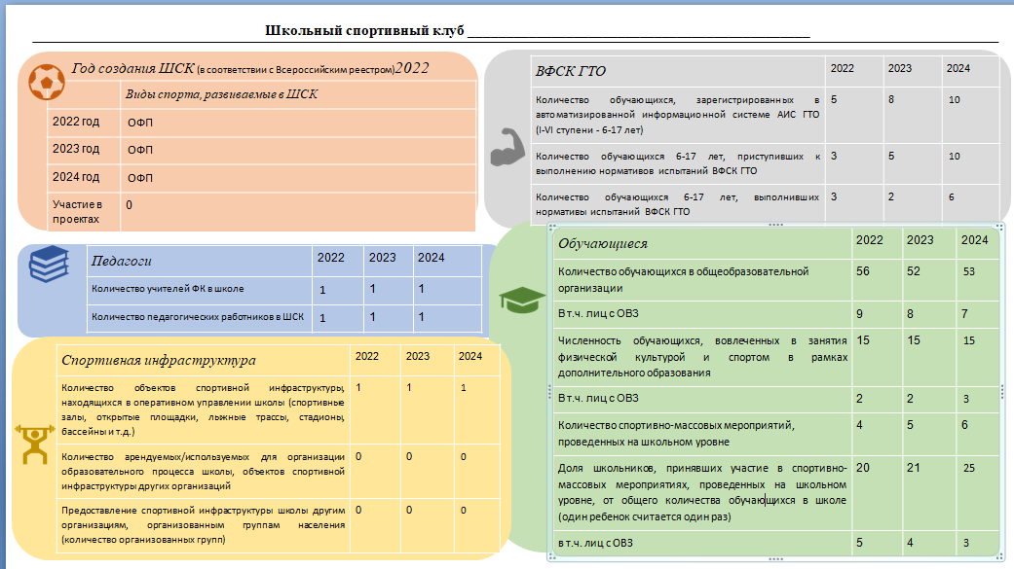Select 2022 value for учителей ФК в школе
Viewport: 1014px width, 569px height.
tap(322, 290)
